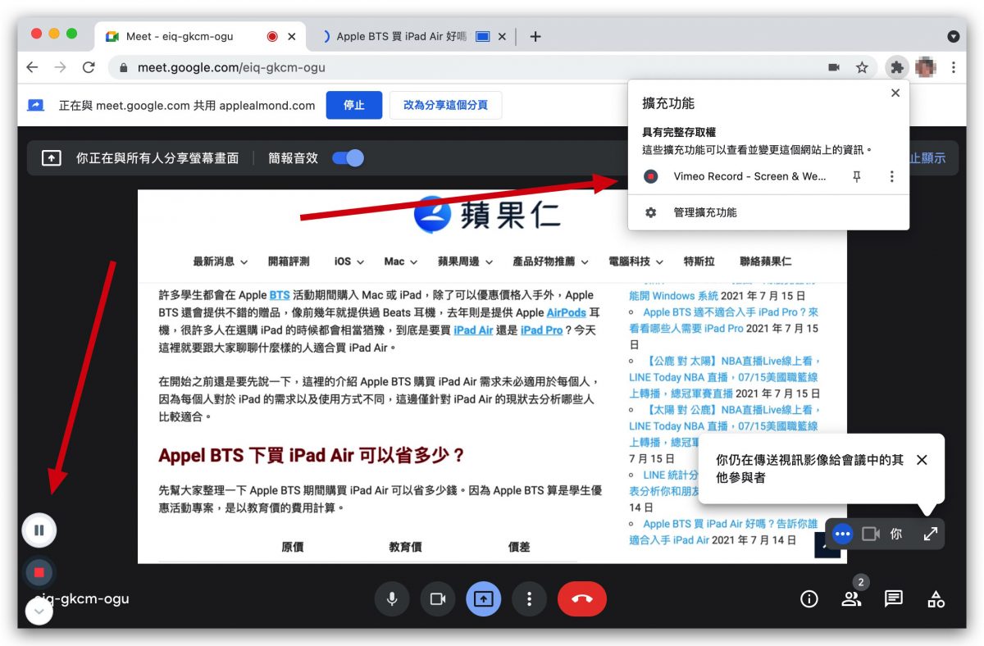The image size is (984, 646).
Task: Open 聯絡蘋果仁 menu item
Action: [765, 262]
